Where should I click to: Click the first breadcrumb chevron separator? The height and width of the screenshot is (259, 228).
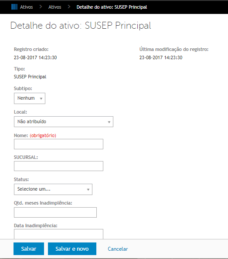pyautogui.click(x=41, y=7)
